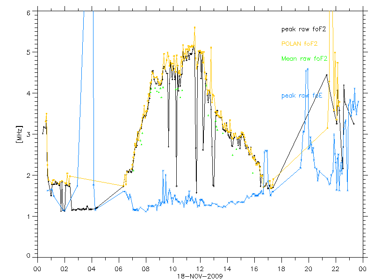Viewport: 374px width, 280px height.
Task: Click the y-axis value 4
Action: tap(29, 93)
